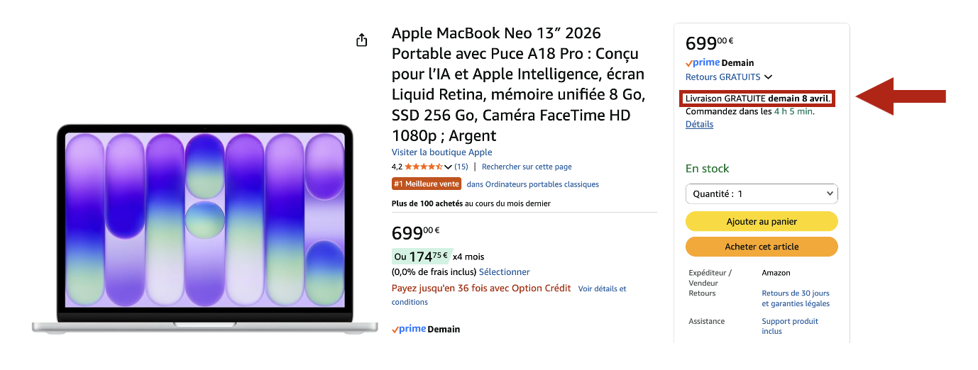978x370 pixels.
Task: Open Retours de 30 jours link
Action: point(795,293)
